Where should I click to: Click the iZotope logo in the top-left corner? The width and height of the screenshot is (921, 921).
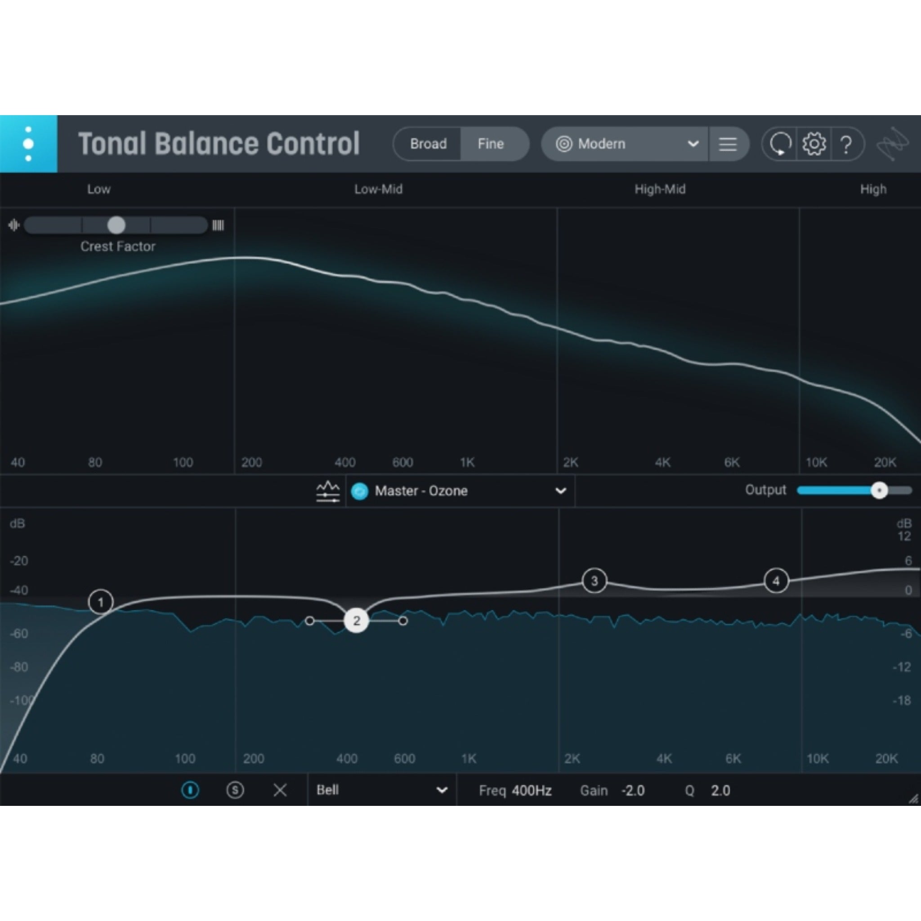[29, 143]
